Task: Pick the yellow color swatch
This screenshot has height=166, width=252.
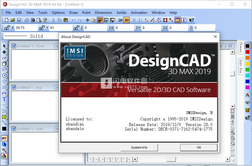Action: coord(247,64)
